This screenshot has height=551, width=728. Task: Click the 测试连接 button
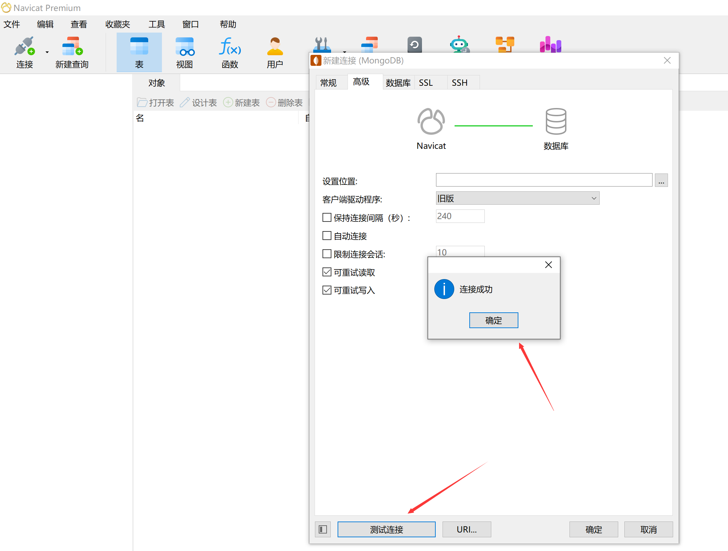[x=387, y=529]
